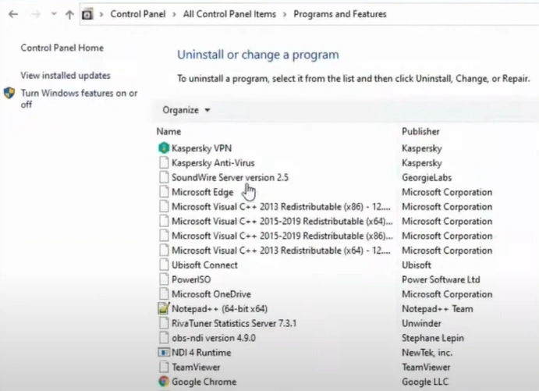The height and width of the screenshot is (391, 539).
Task: Click the Programs and Features breadcrumb
Action: tap(340, 14)
